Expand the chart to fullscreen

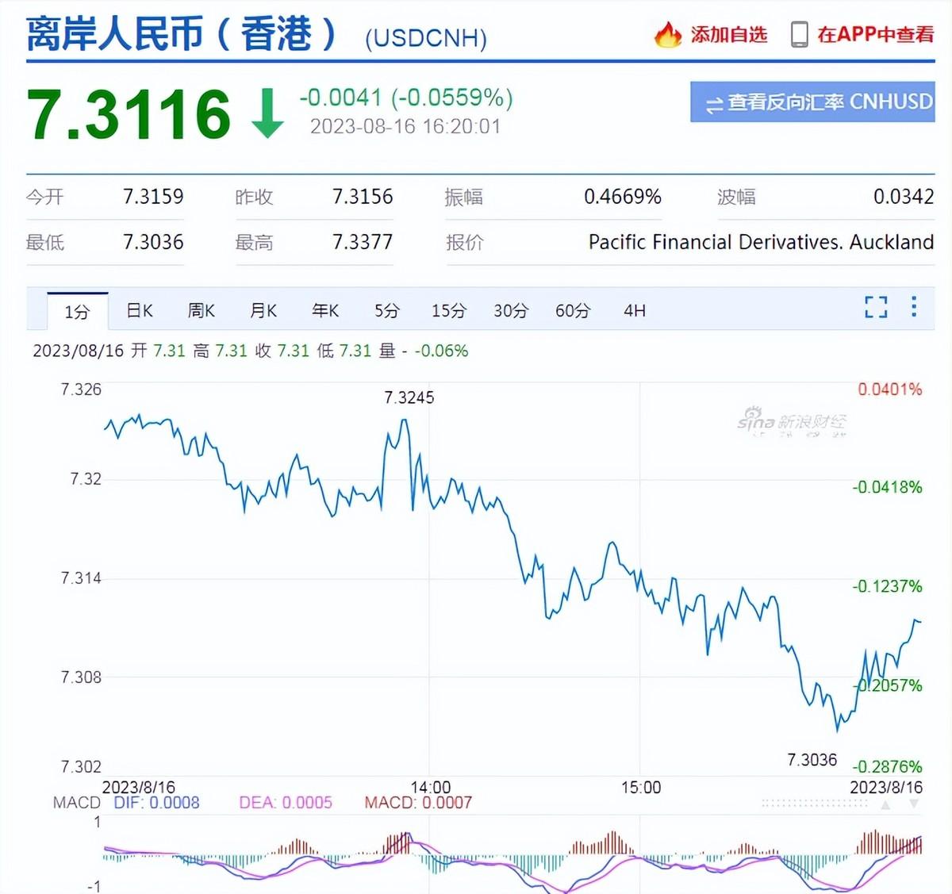point(876,307)
